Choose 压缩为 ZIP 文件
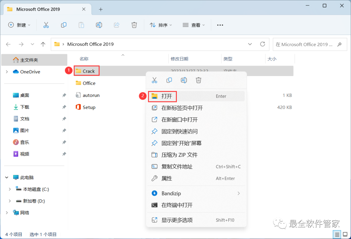The image size is (351, 239). [x=196, y=155]
